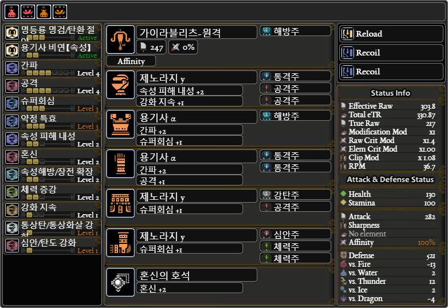Click the Affinity tab under weapon
The width and height of the screenshot is (448, 308).
point(131,61)
